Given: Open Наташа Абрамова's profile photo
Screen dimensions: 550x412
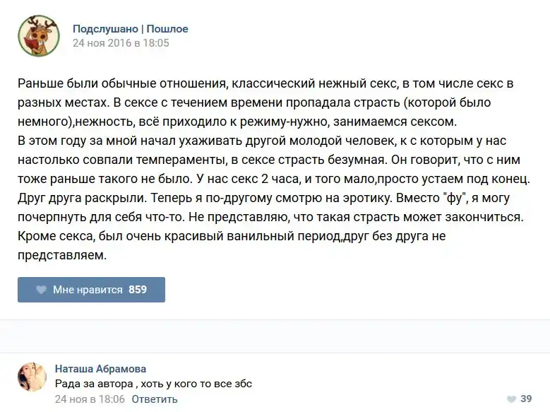Looking at the screenshot, I should (32, 378).
